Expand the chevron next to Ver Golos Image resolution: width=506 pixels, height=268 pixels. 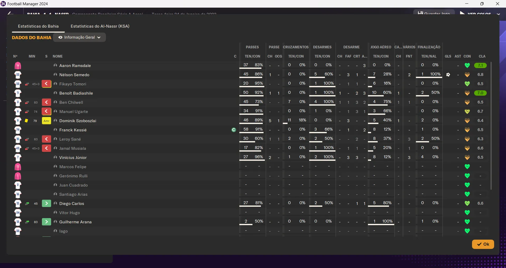point(498,14)
